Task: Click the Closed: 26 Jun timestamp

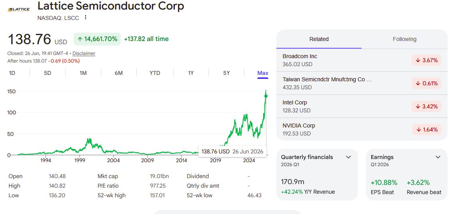Action: 38,53
